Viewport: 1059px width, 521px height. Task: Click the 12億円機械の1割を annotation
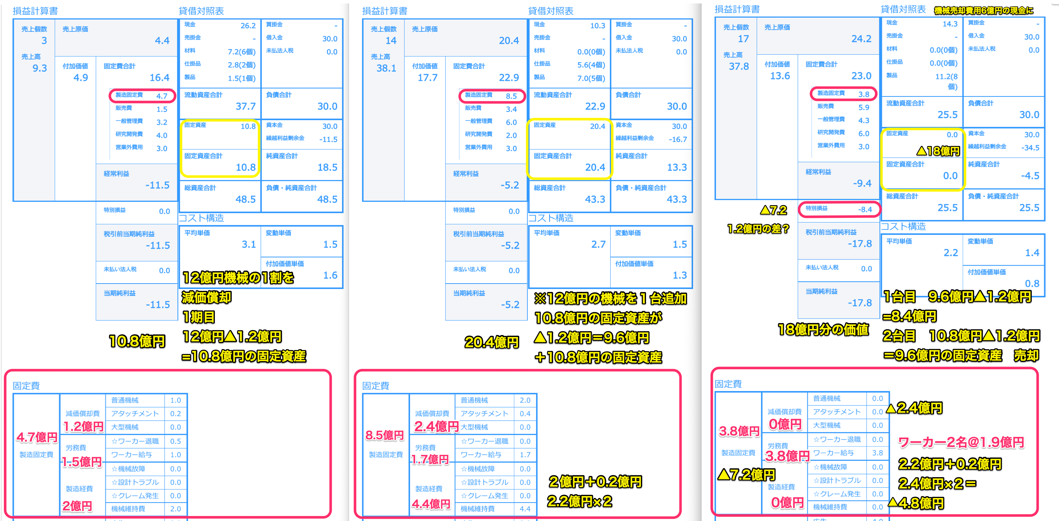pos(238,278)
